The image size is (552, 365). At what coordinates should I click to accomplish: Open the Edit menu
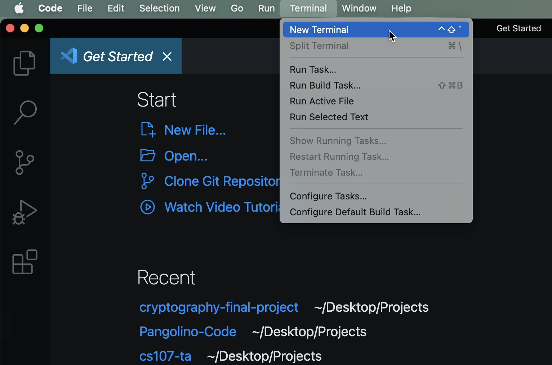click(x=116, y=8)
